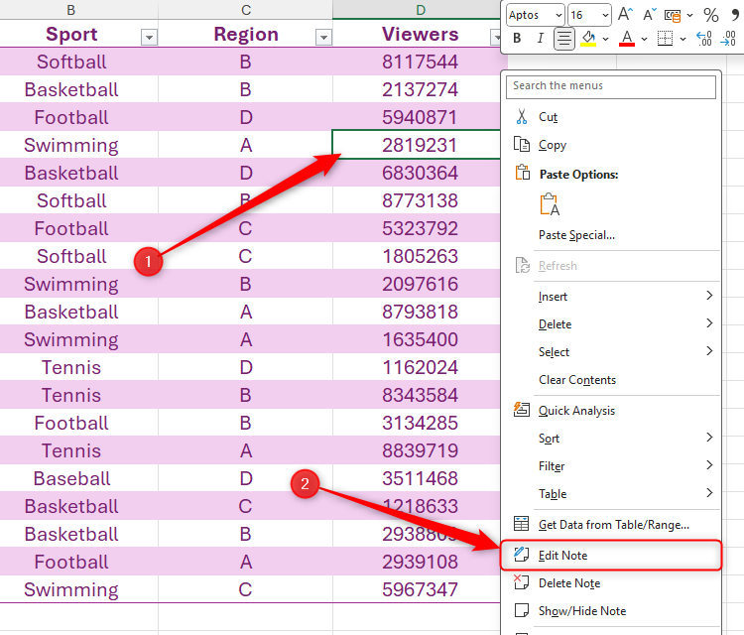Select Edit Note from context menu
Image resolution: width=744 pixels, height=635 pixels.
pos(562,556)
